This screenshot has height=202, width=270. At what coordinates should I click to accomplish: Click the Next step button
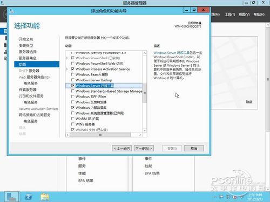[144, 149]
